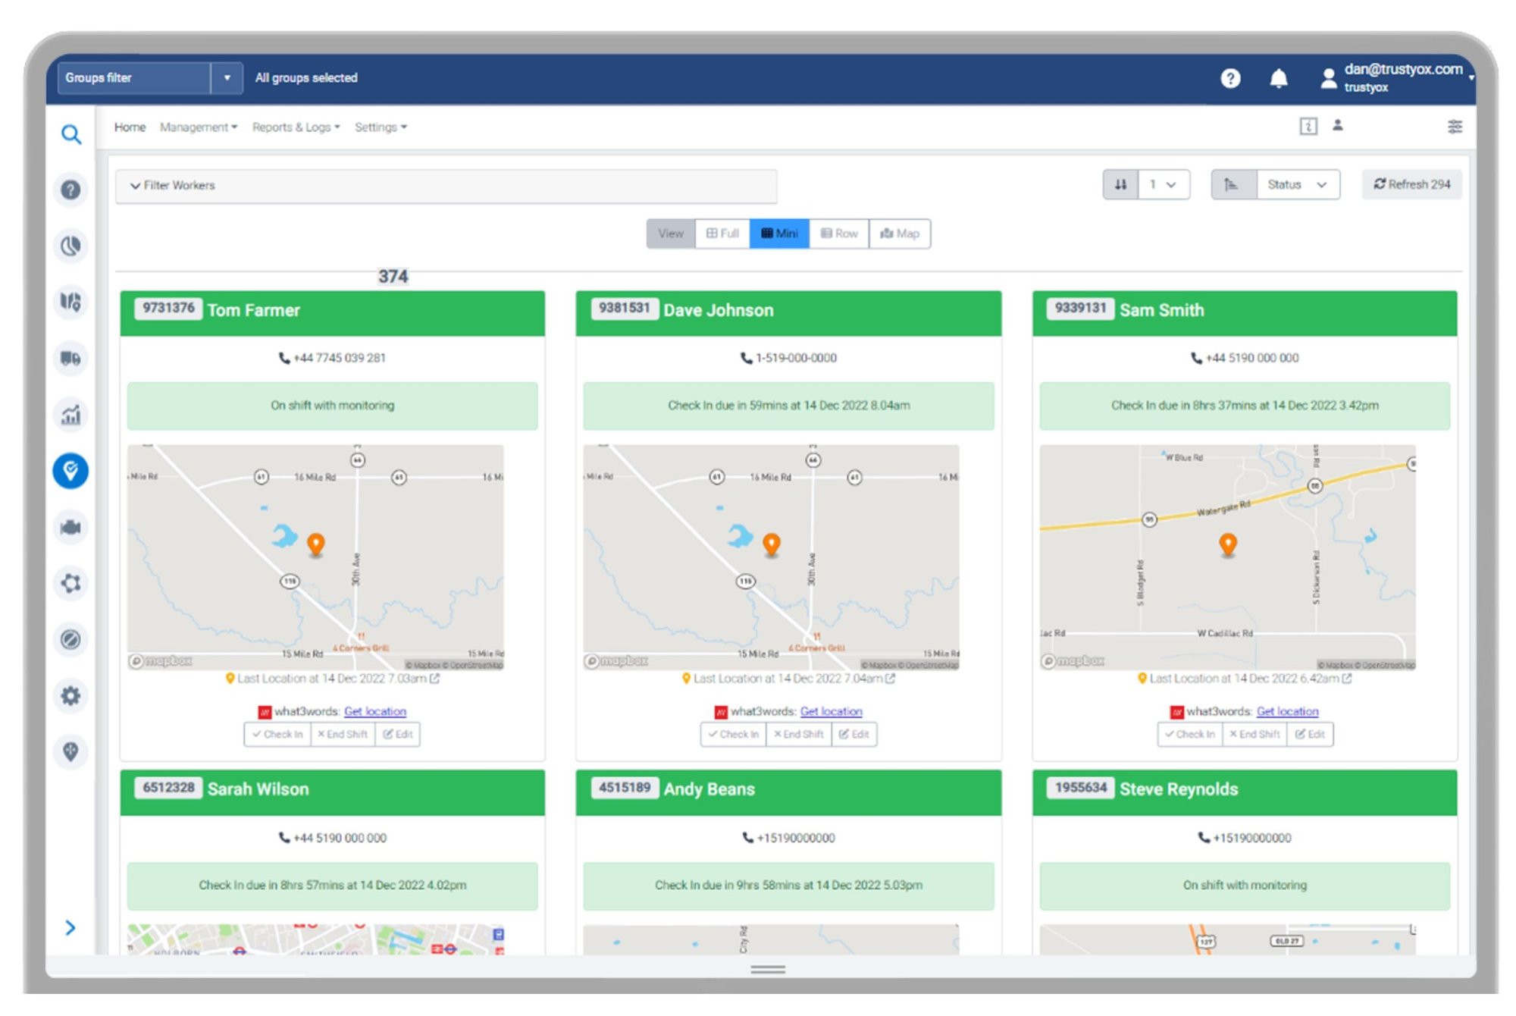Open the puzzle piece integrations sidebar icon
This screenshot has width=1516, height=1016.
[x=70, y=583]
